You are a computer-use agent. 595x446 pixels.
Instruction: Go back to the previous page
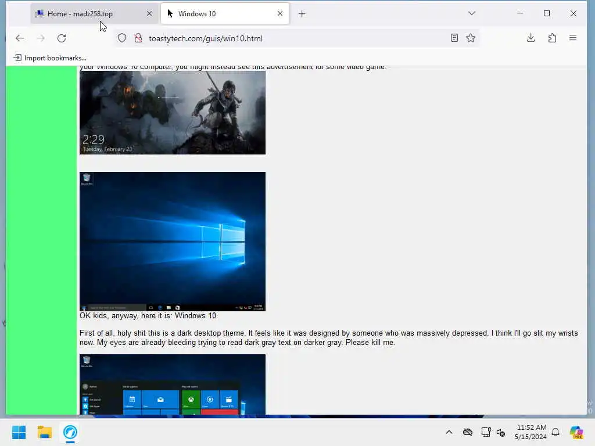point(19,38)
